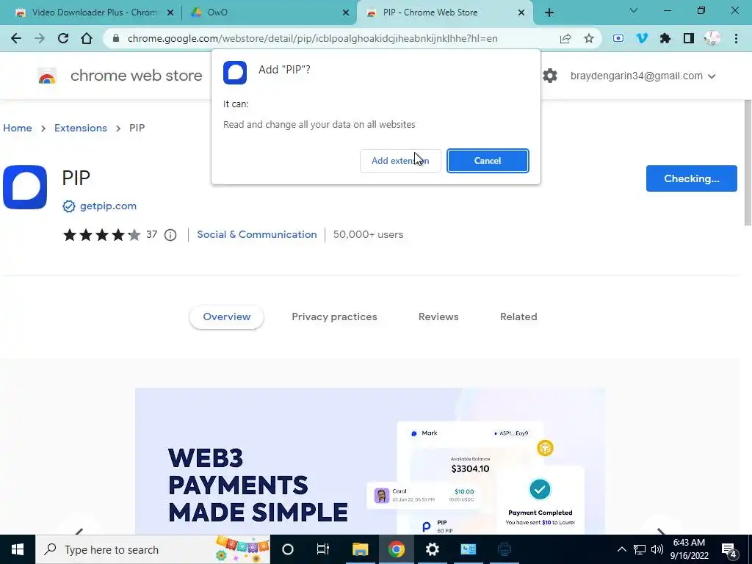Open Cortana from the taskbar

click(x=288, y=549)
